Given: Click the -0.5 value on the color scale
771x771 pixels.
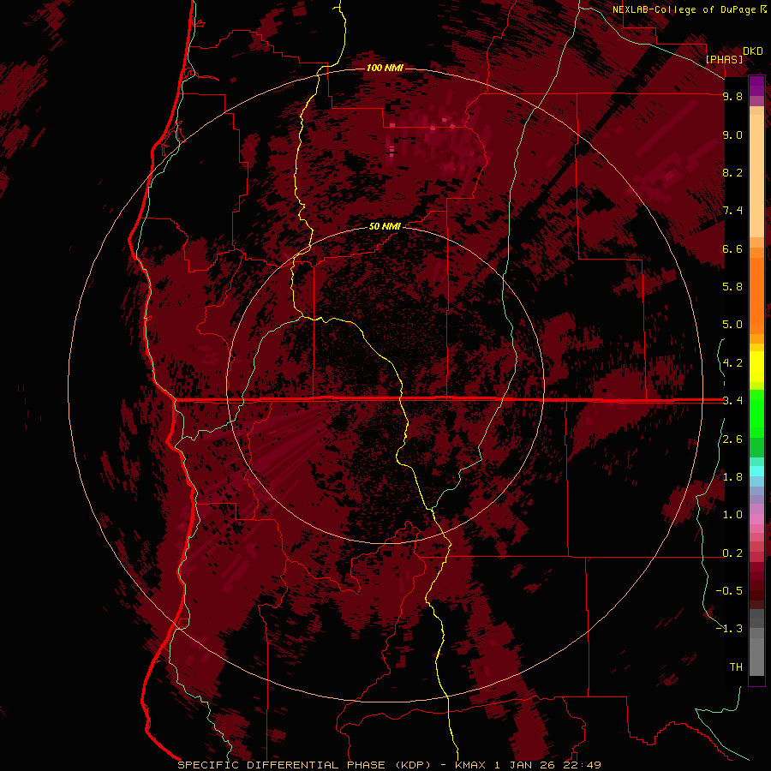Looking at the screenshot, I should click(x=729, y=591).
